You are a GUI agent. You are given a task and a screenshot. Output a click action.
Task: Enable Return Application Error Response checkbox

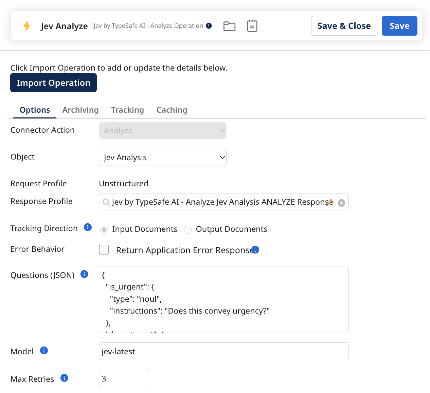[x=104, y=250]
